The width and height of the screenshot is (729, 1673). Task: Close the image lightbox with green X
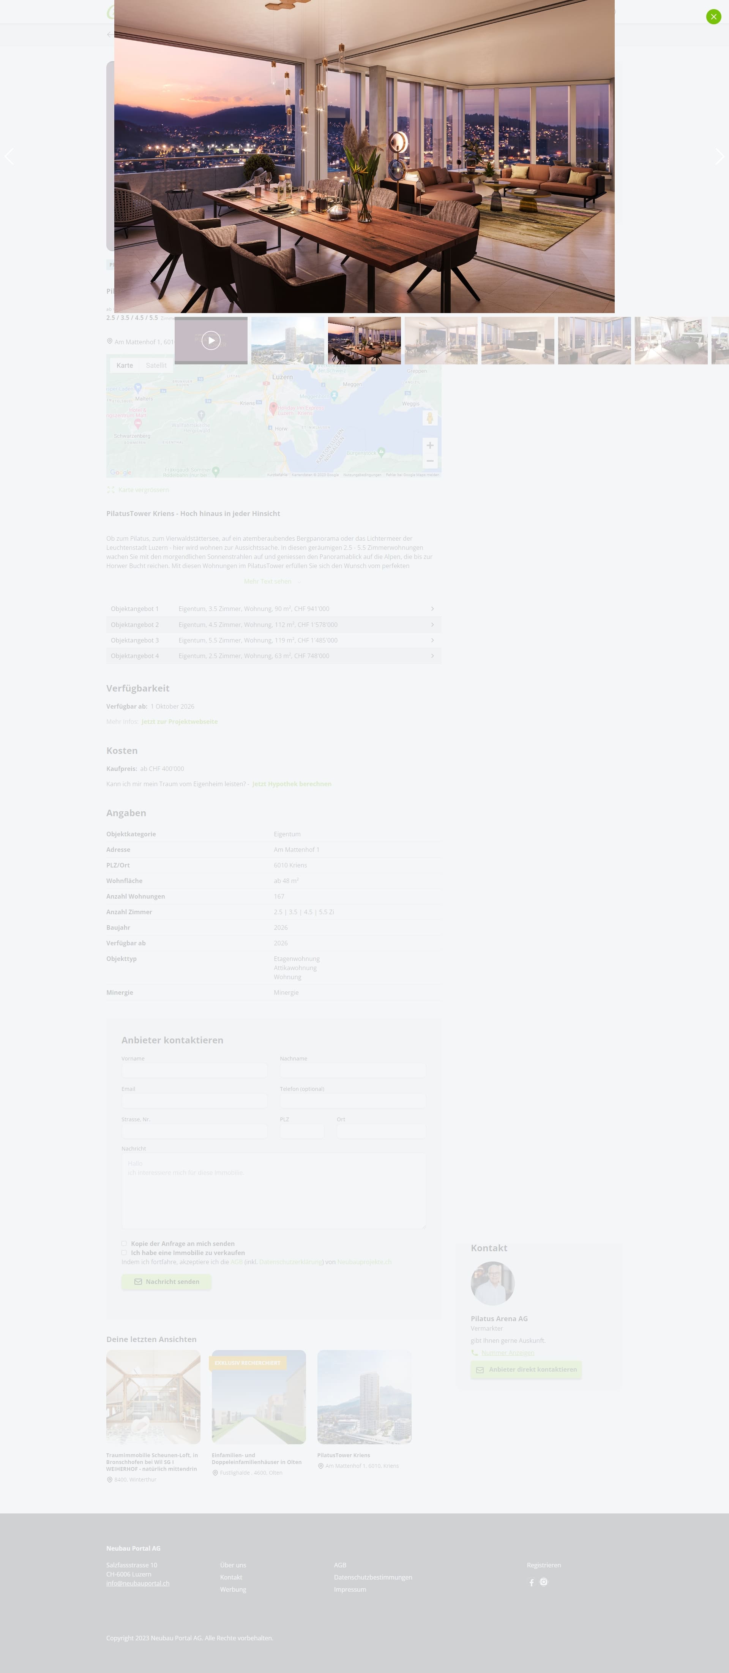(x=713, y=16)
